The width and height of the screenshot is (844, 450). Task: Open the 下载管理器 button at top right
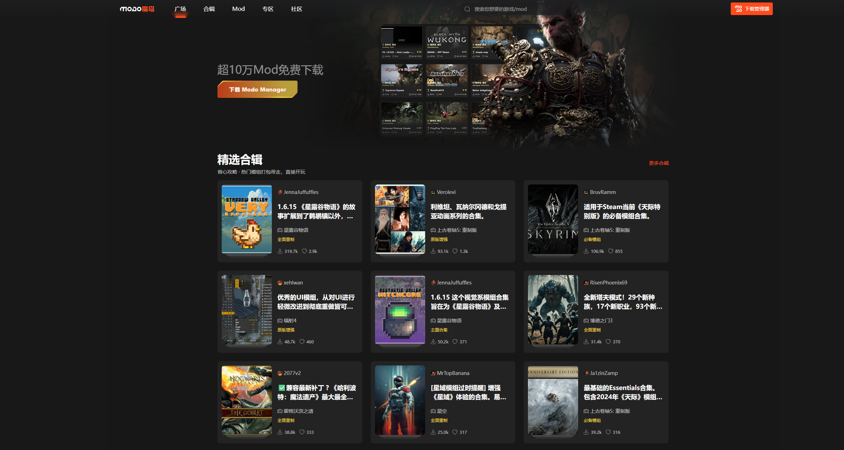[751, 9]
